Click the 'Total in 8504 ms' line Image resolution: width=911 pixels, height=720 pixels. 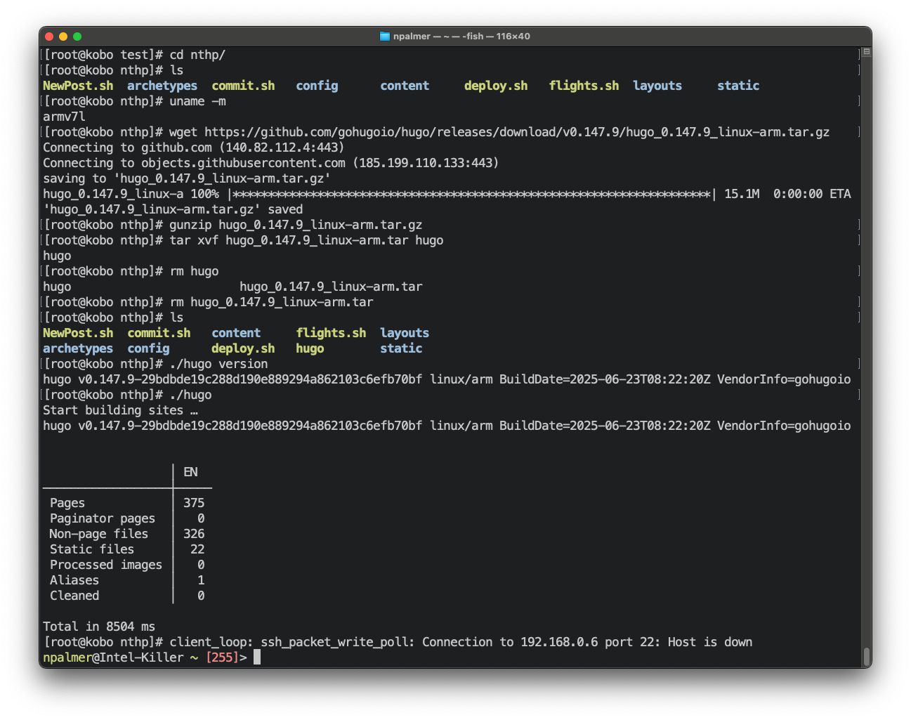pos(99,627)
